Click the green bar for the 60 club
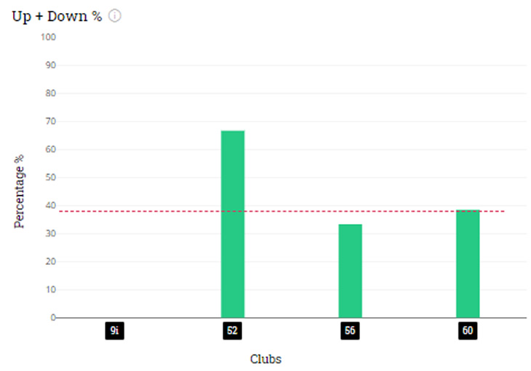 pyautogui.click(x=468, y=263)
